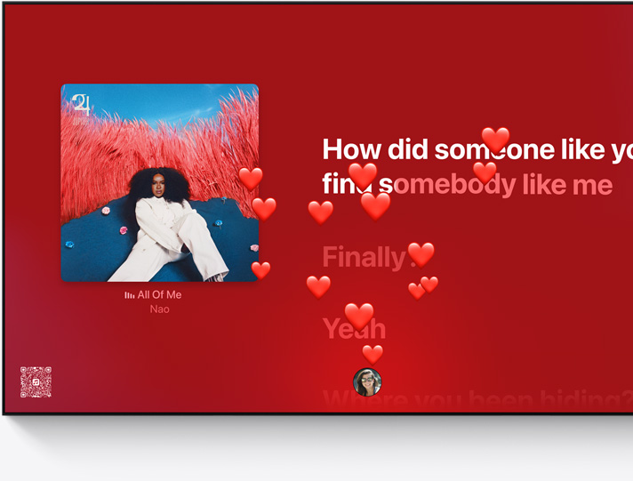Click the QR code in the corner
The width and height of the screenshot is (633, 481).
36,382
